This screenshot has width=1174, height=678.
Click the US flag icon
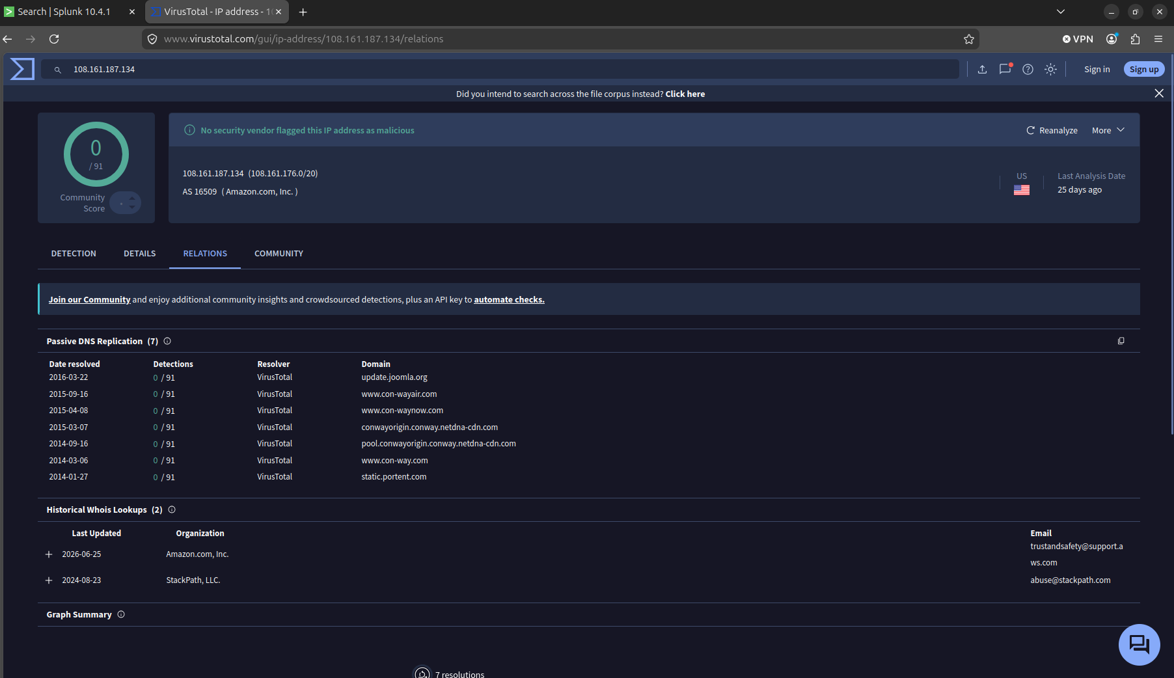pyautogui.click(x=1022, y=190)
